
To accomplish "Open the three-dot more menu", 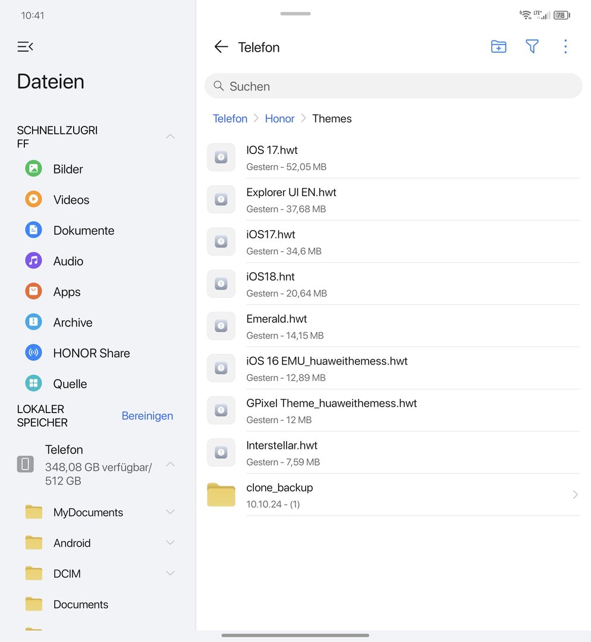I will click(x=565, y=47).
